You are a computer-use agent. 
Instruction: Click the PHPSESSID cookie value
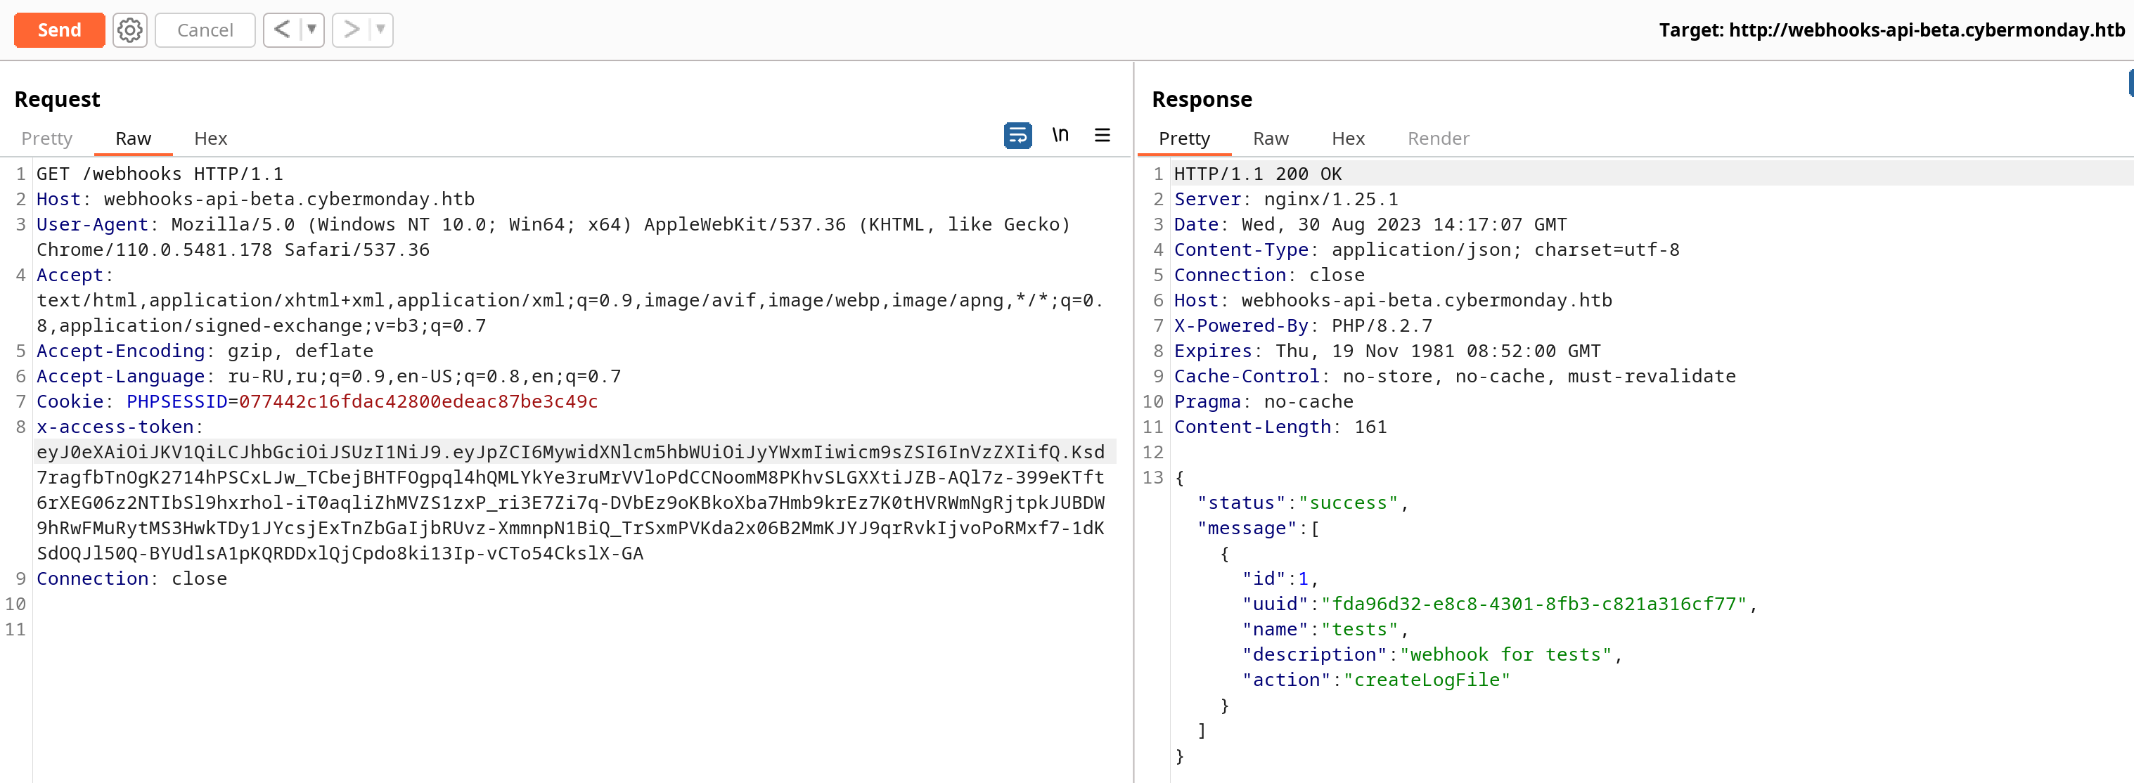418,402
